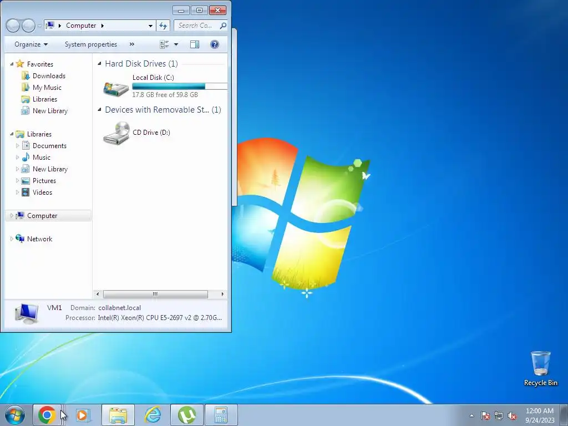The width and height of the screenshot is (568, 426).
Task: Click the Windows Start orb
Action: pyautogui.click(x=15, y=415)
